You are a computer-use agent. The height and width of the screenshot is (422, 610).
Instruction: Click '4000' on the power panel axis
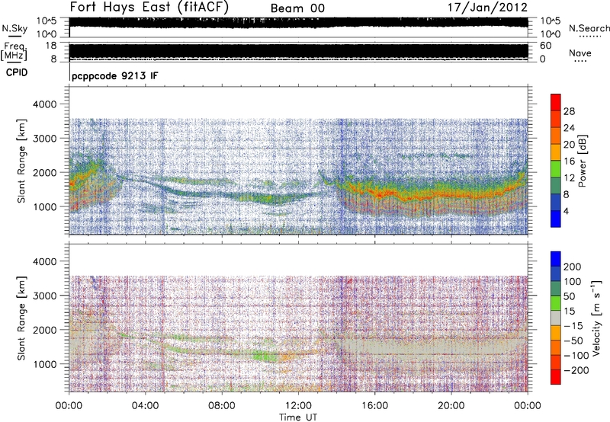click(x=44, y=104)
